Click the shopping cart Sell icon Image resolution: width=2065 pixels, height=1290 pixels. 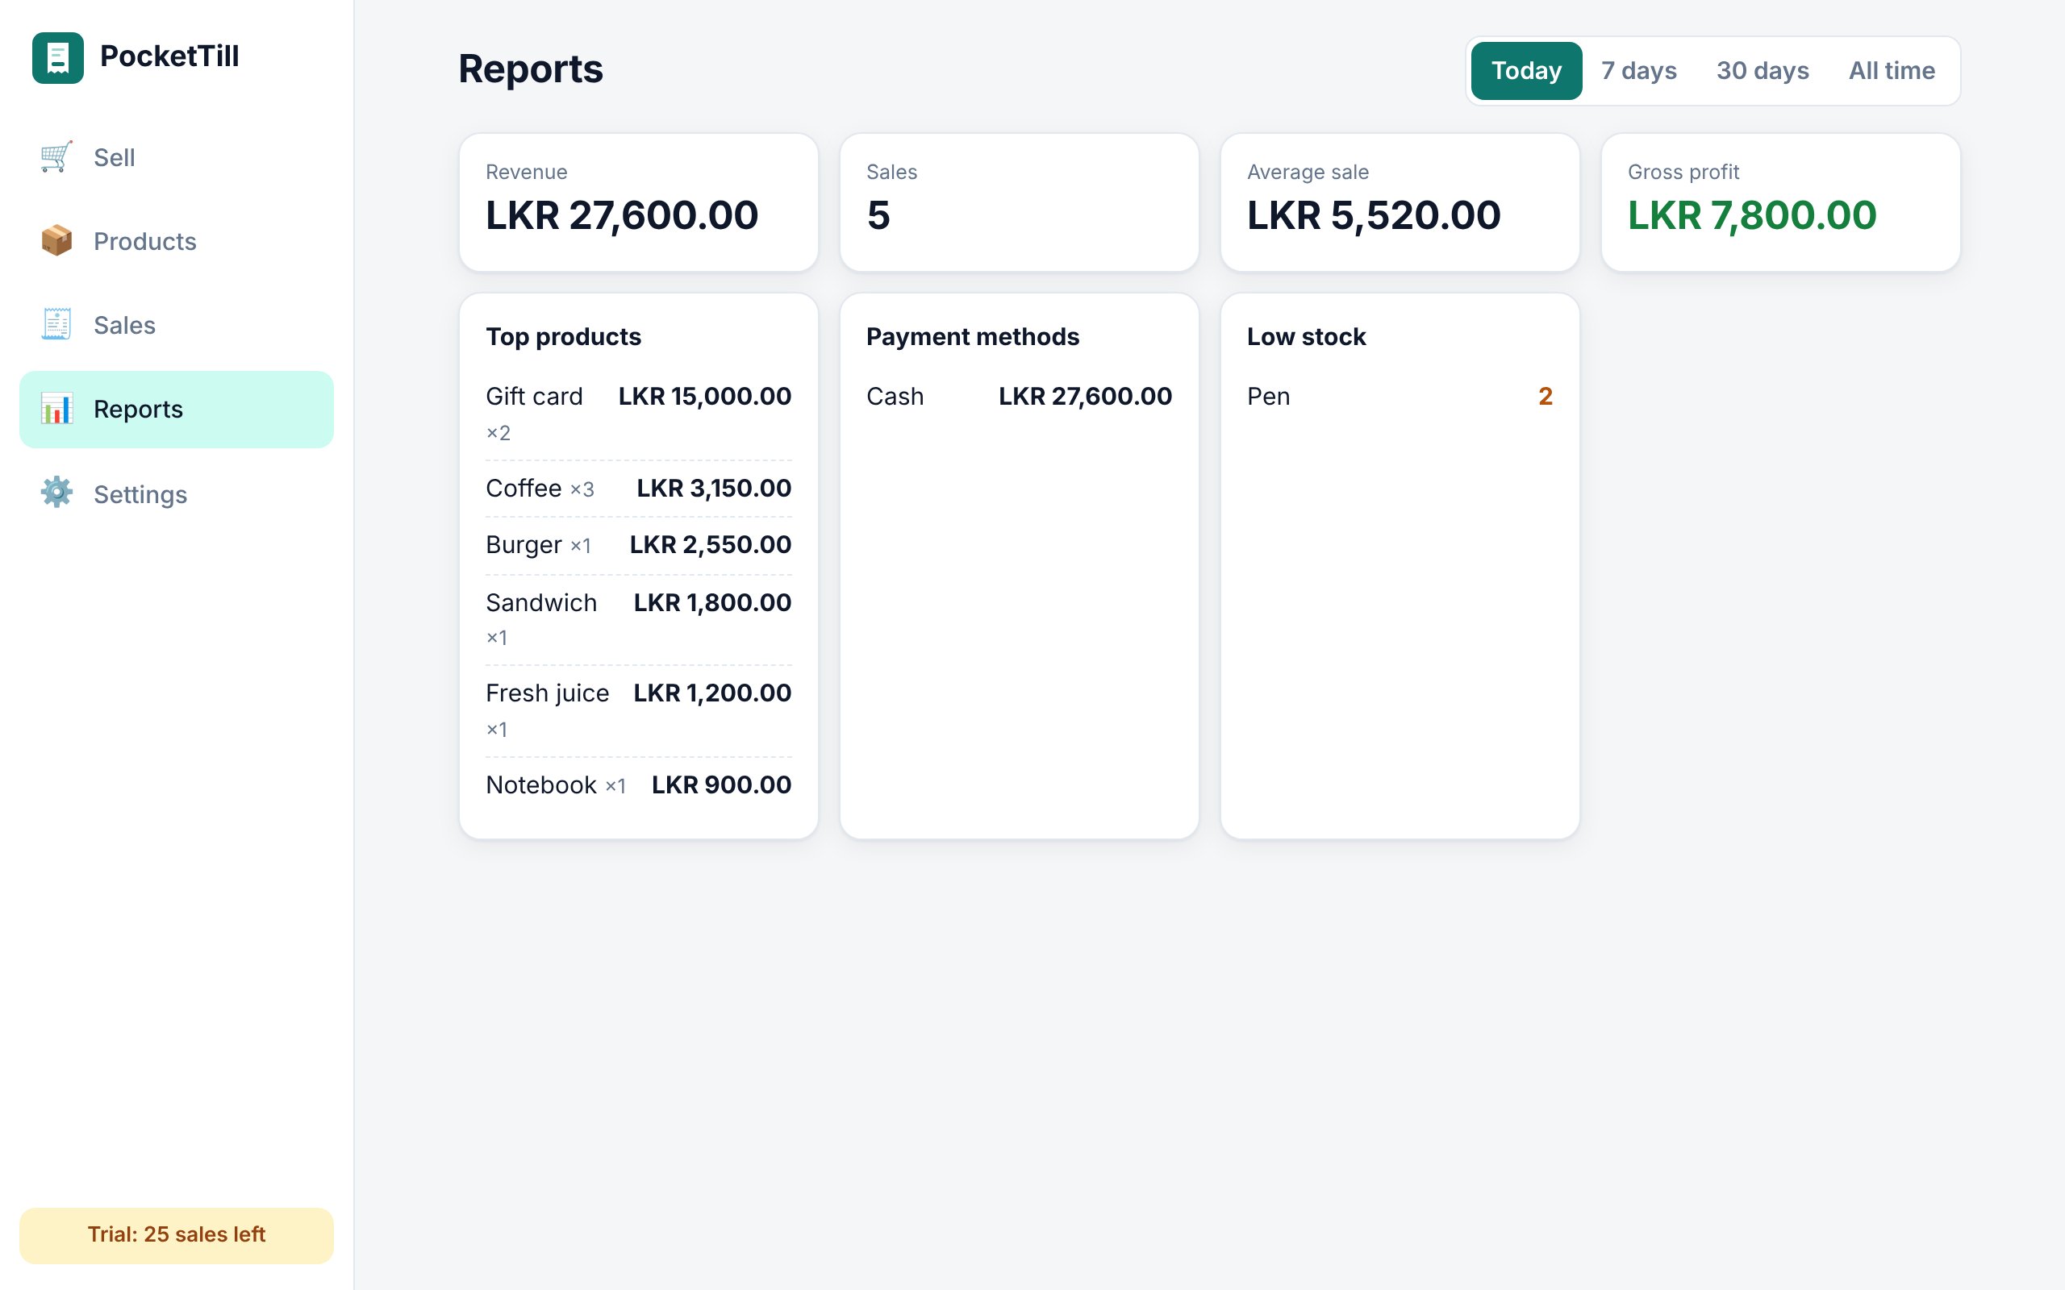click(x=56, y=157)
